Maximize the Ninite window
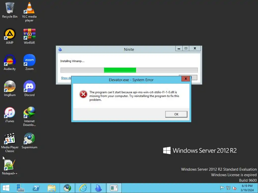The width and height of the screenshot is (258, 193). 186,49
